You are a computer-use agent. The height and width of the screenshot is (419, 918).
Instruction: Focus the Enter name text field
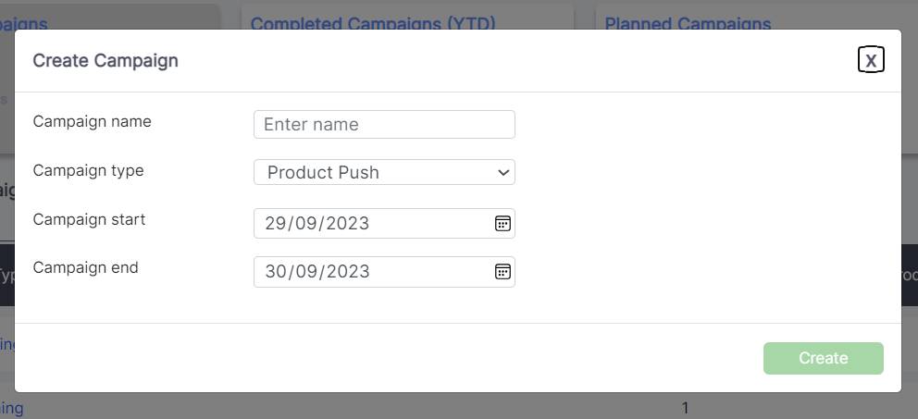coord(384,124)
